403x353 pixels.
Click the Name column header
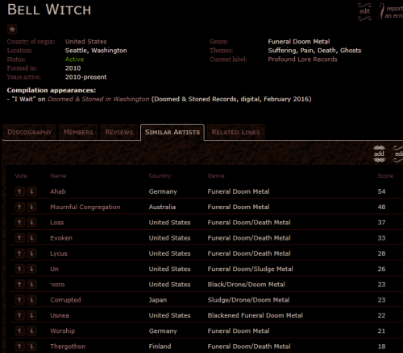pyautogui.click(x=58, y=176)
